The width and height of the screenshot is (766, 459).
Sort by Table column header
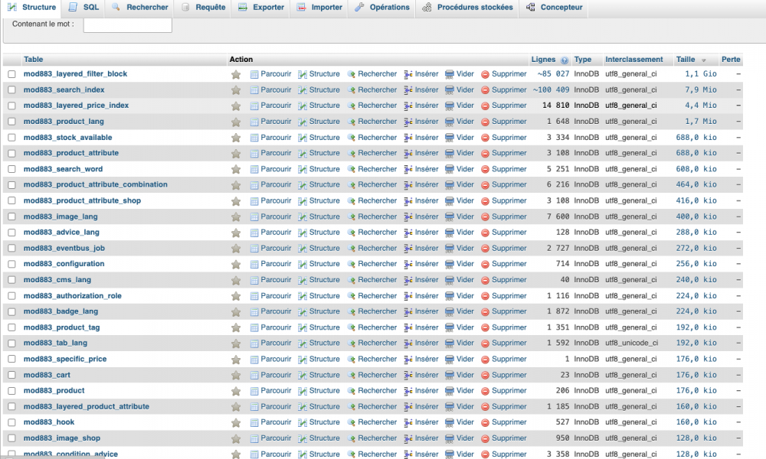tap(33, 60)
